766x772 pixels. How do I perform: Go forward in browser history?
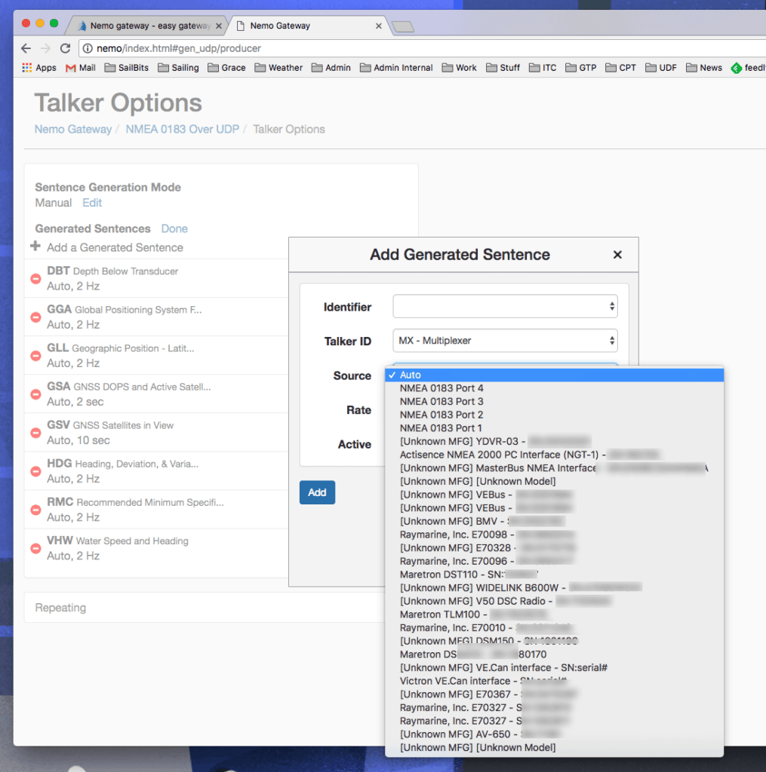point(45,48)
